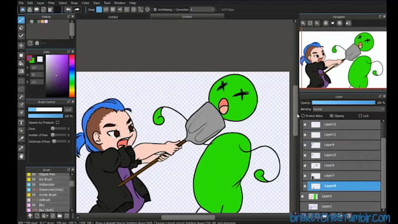Switch to the first Untitled tab
398x224 pixels.
click(x=113, y=17)
